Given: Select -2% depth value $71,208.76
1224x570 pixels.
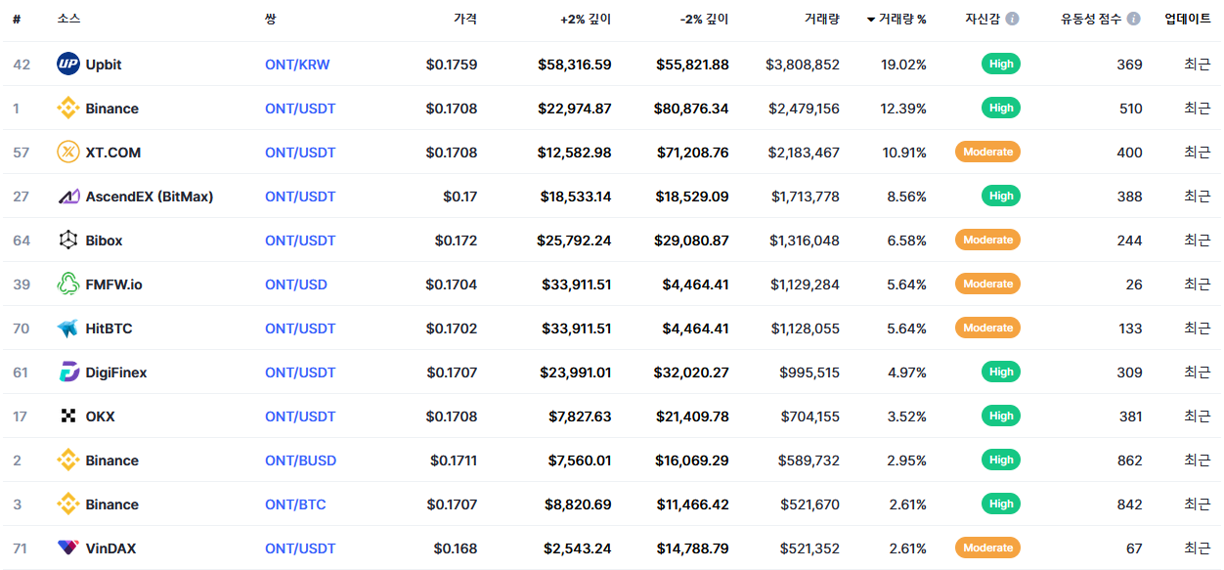Looking at the screenshot, I should [693, 153].
